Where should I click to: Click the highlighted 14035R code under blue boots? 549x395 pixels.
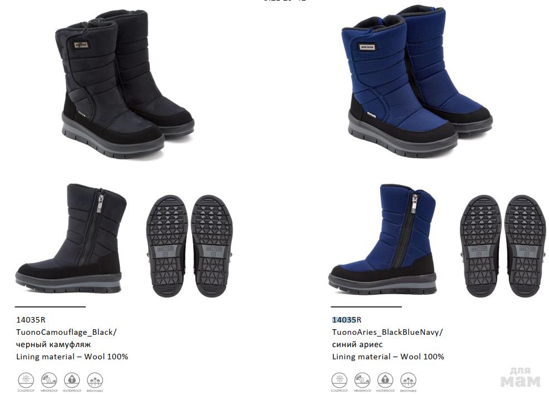point(347,319)
